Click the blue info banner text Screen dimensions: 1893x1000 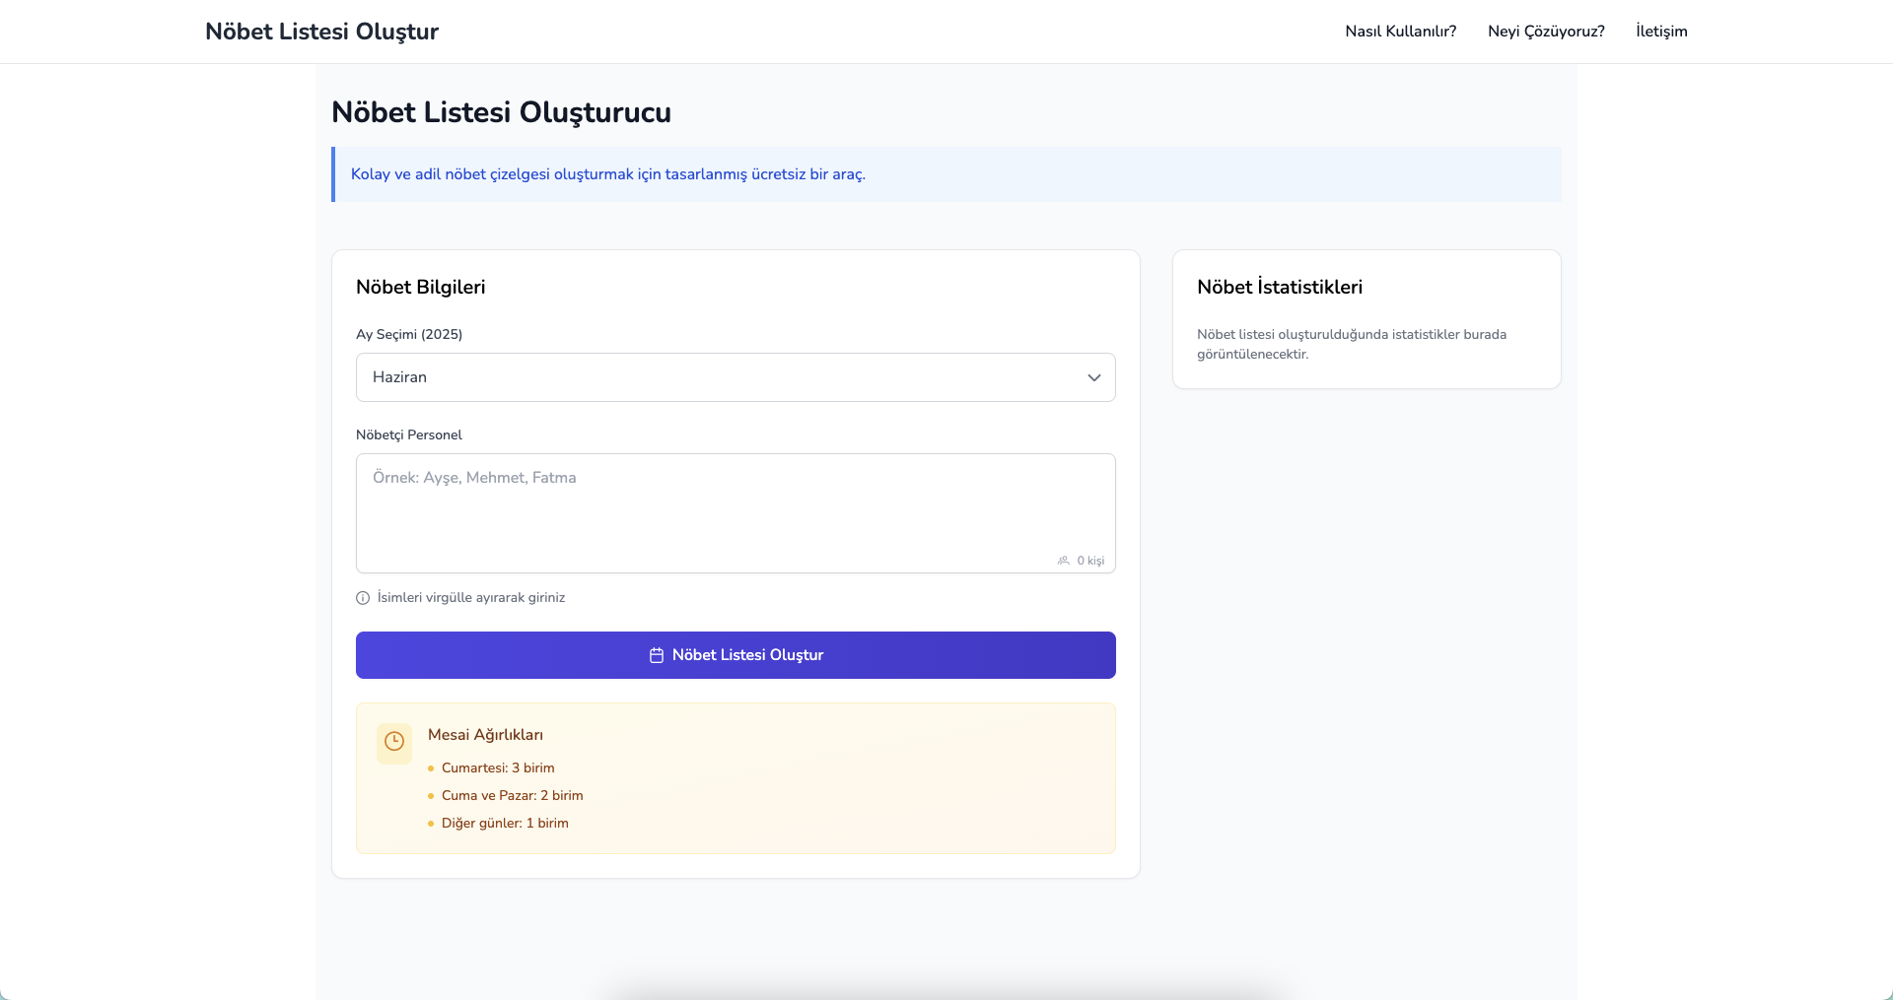pyautogui.click(x=607, y=174)
